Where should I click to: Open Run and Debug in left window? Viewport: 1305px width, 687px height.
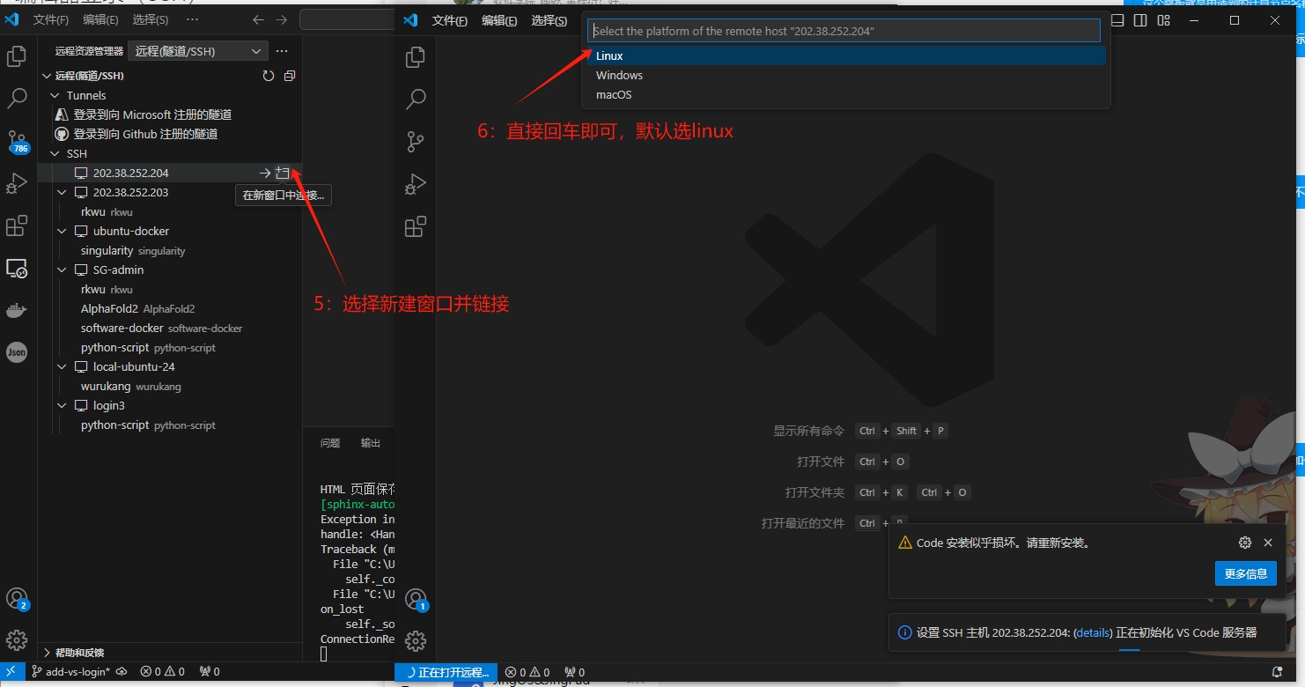(x=17, y=183)
